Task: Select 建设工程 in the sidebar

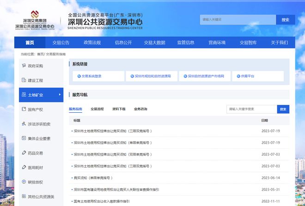Action: point(41,80)
